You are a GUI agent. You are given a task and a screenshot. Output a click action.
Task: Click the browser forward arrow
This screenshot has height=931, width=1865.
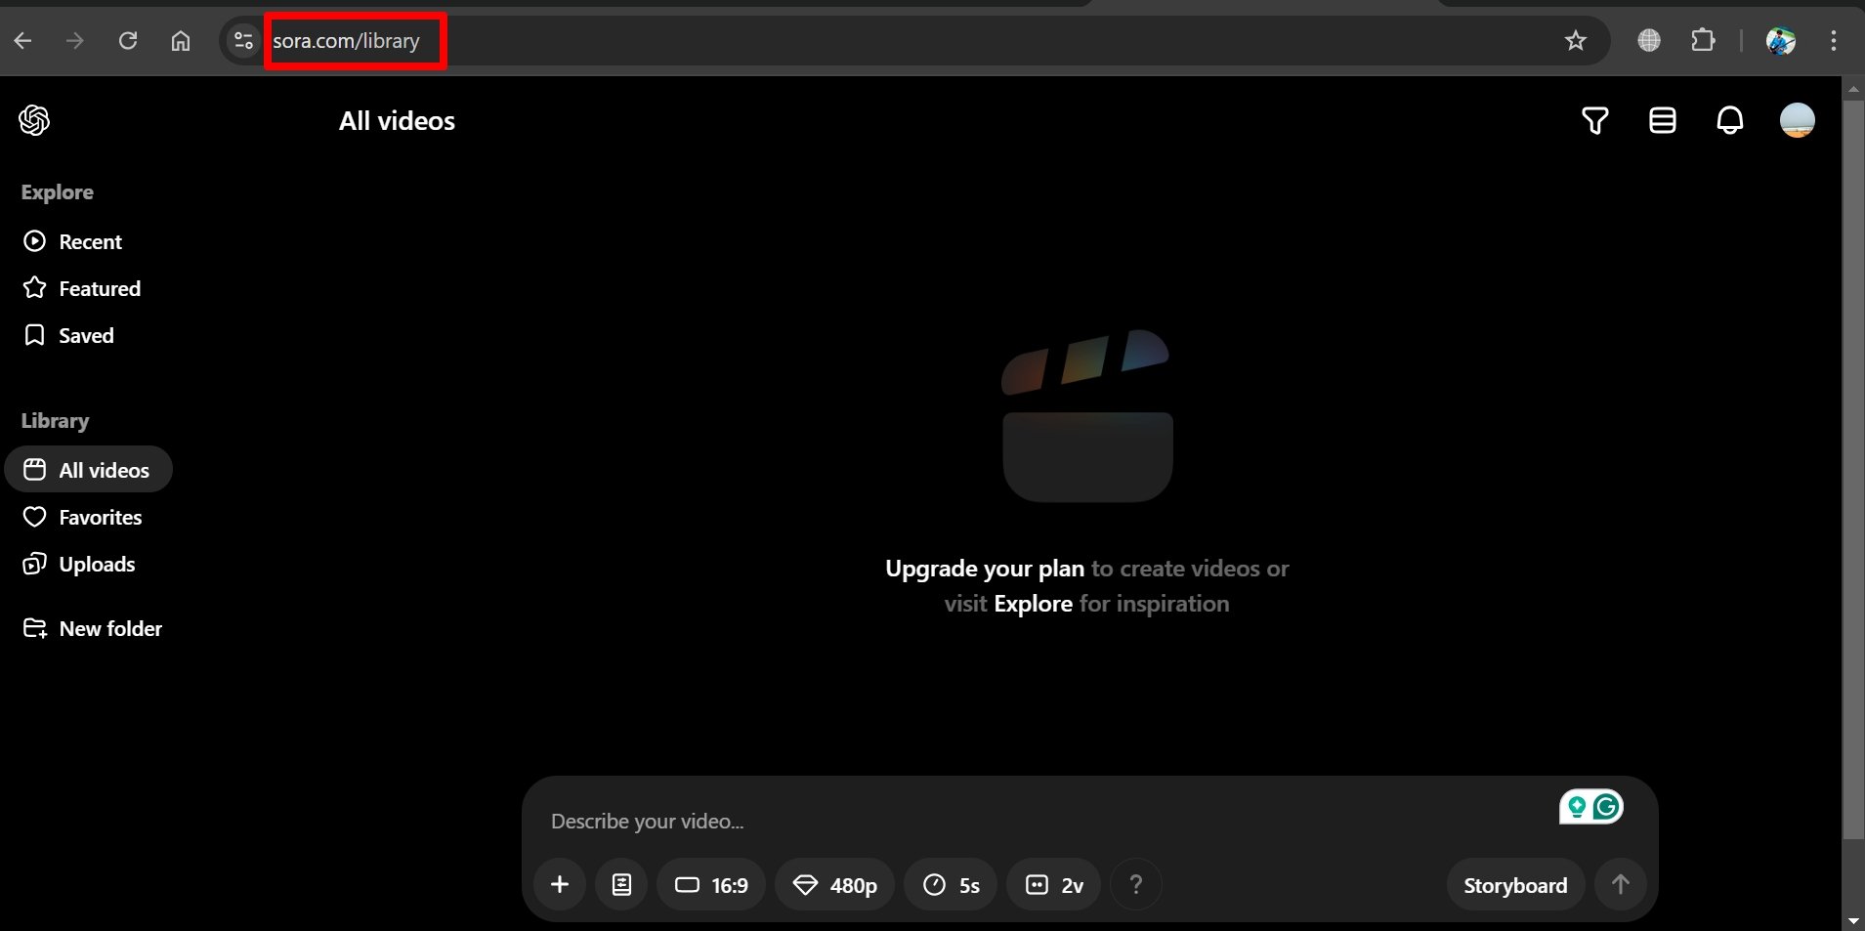pos(75,40)
